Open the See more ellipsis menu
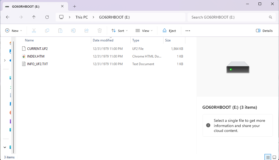279x160 pixels. (x=188, y=31)
